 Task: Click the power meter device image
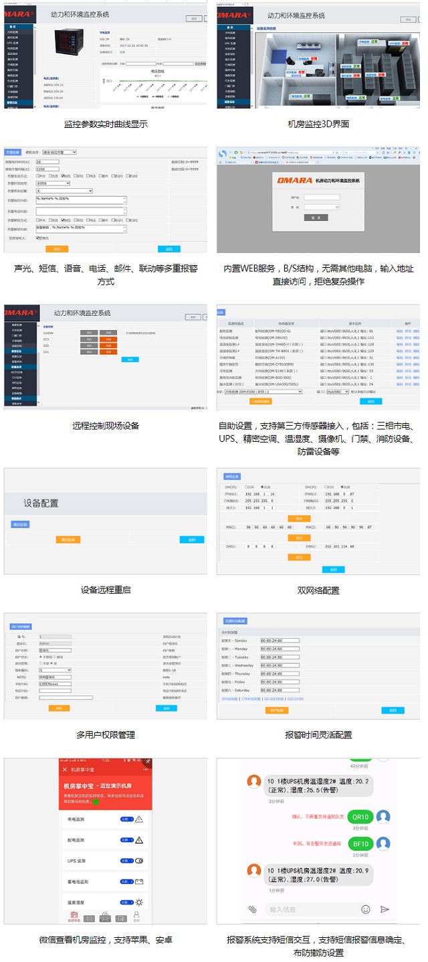click(x=69, y=42)
